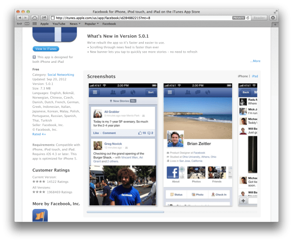Click the Brian Zeitler profile screenshot
This screenshot has width=293, height=242.
(198, 144)
